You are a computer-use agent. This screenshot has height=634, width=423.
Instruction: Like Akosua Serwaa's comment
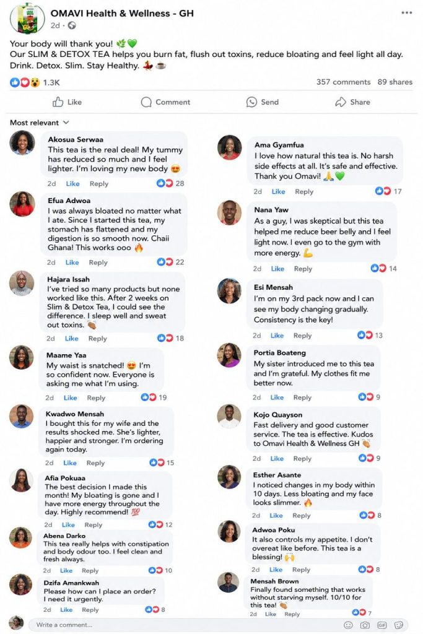click(73, 183)
